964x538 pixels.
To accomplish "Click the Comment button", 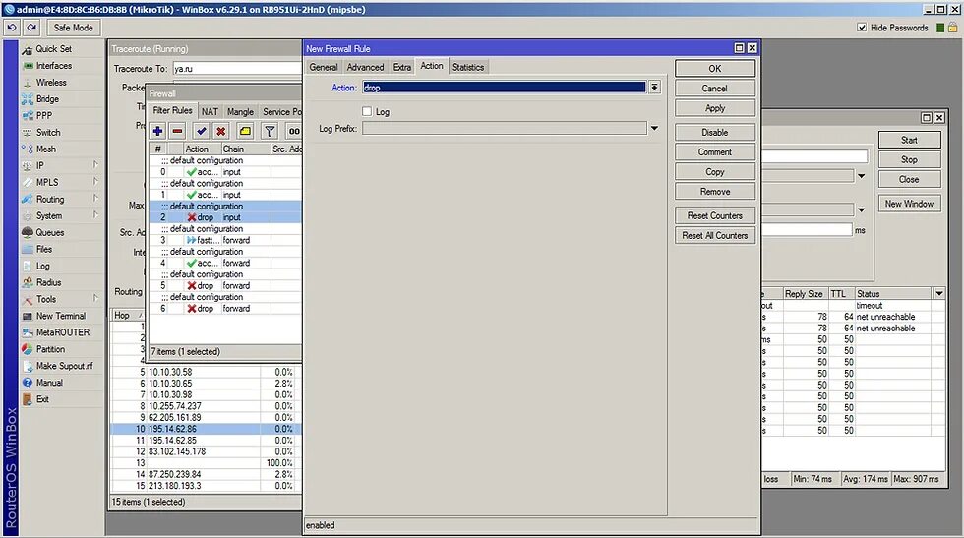I will (715, 151).
